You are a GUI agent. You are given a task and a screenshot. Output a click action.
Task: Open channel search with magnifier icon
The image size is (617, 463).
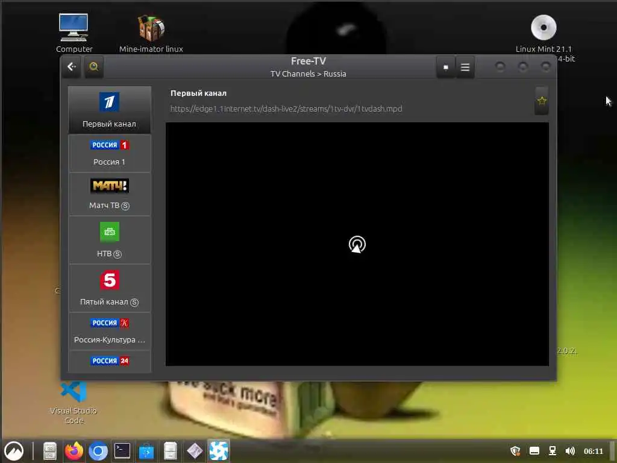click(x=93, y=67)
